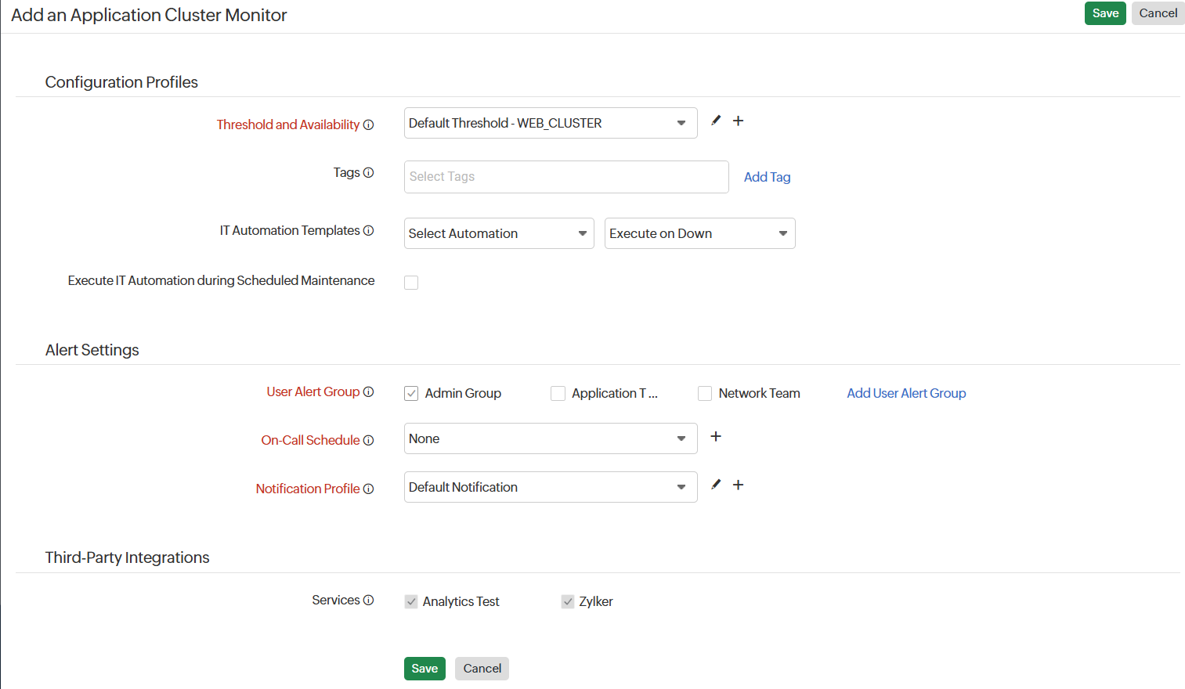Open the On-Call Schedule dropdown showing None
This screenshot has height=689, width=1185.
(550, 438)
